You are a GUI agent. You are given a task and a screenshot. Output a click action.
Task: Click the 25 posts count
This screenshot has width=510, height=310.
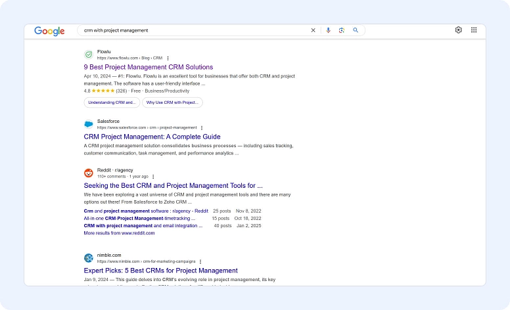pos(222,211)
